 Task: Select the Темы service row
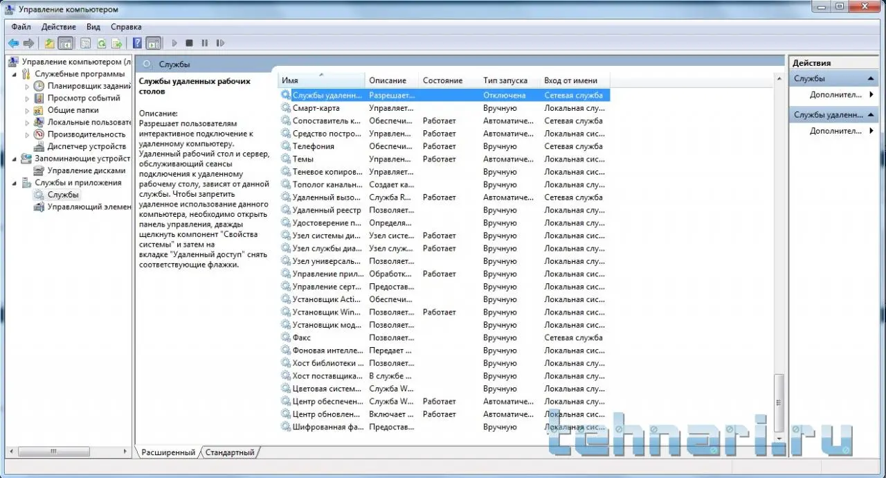[444, 159]
